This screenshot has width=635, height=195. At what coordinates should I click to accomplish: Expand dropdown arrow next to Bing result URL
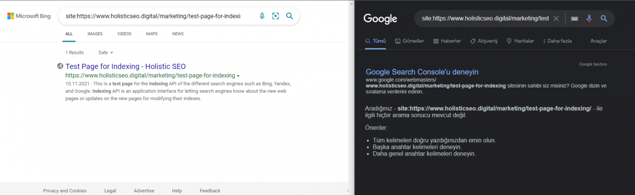point(239,76)
